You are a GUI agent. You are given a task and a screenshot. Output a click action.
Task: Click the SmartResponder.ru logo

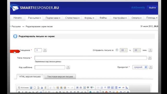pos(35,8)
